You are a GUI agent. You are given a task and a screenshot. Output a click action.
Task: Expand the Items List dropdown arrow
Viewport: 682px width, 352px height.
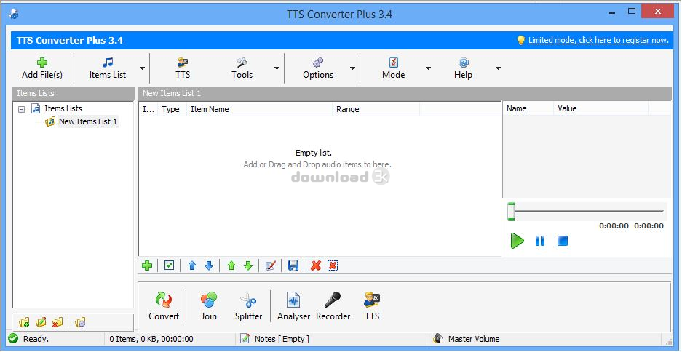[142, 68]
